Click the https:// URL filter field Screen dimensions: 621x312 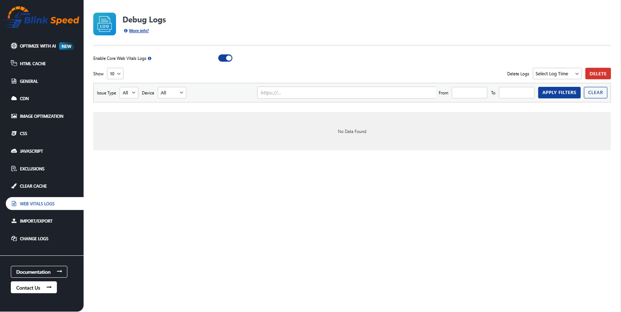tap(346, 93)
